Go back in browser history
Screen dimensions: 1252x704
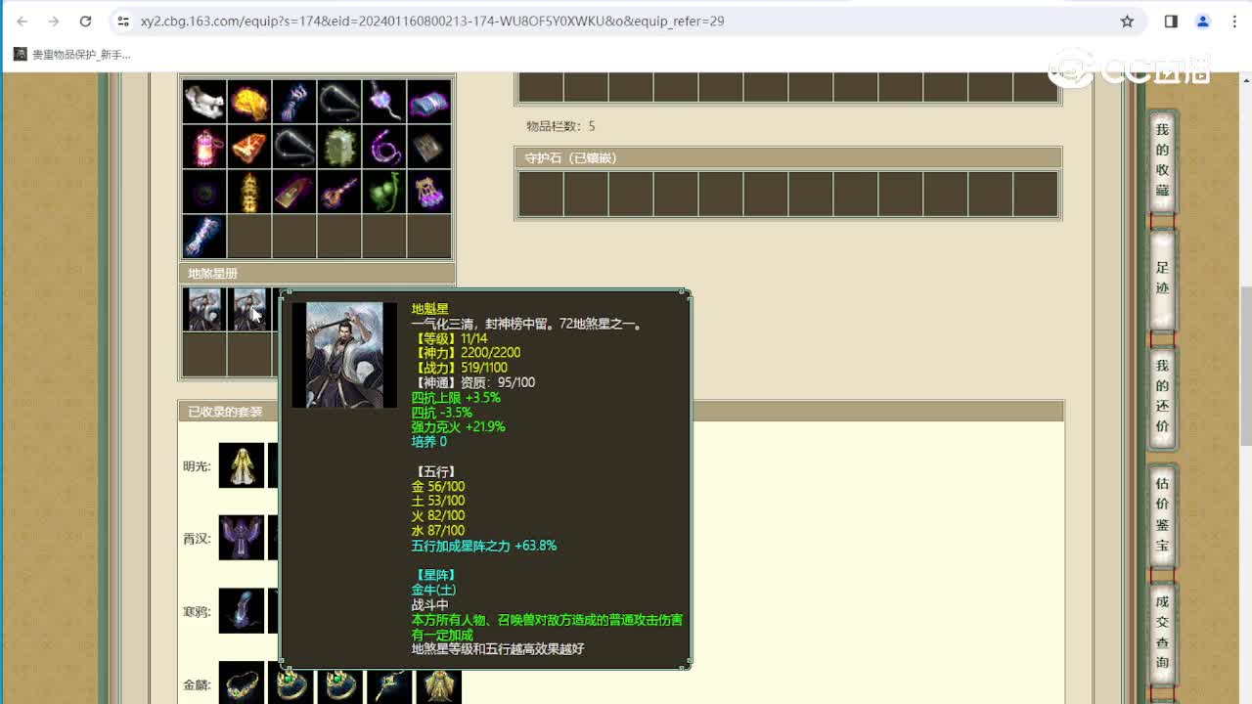(x=22, y=21)
